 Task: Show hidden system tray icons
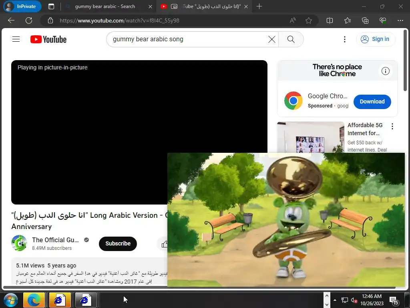tap(335, 300)
